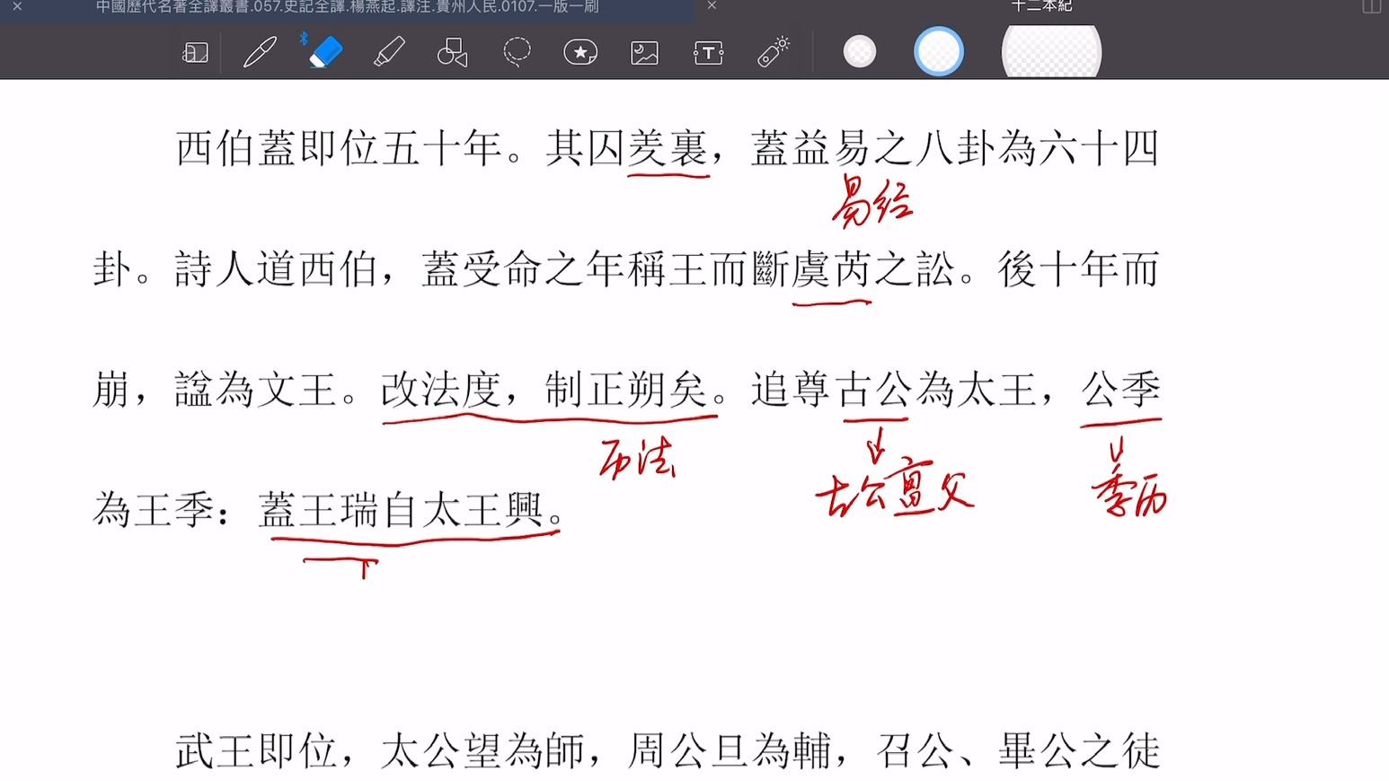1389x781 pixels.
Task: Select the Lasso selection tool
Action: coord(517,52)
